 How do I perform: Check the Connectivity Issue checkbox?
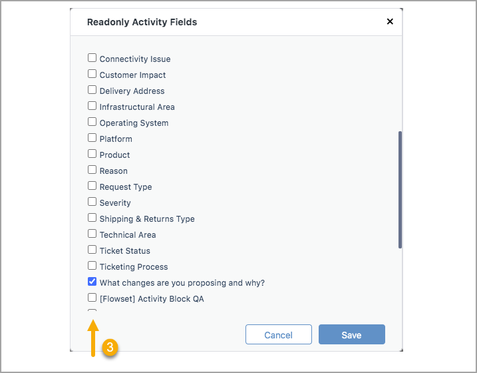click(92, 58)
